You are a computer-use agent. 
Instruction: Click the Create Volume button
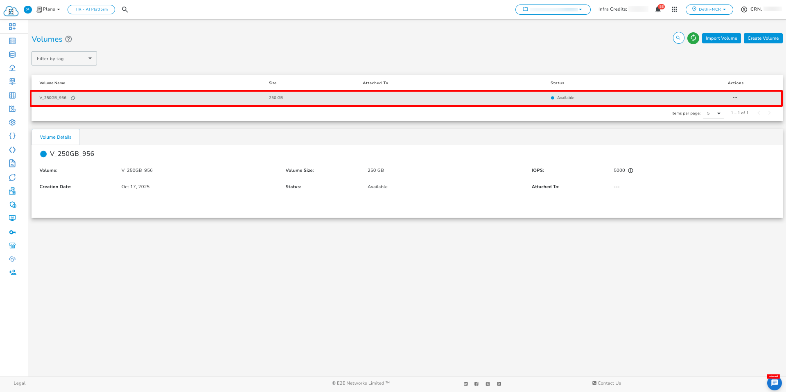point(763,38)
